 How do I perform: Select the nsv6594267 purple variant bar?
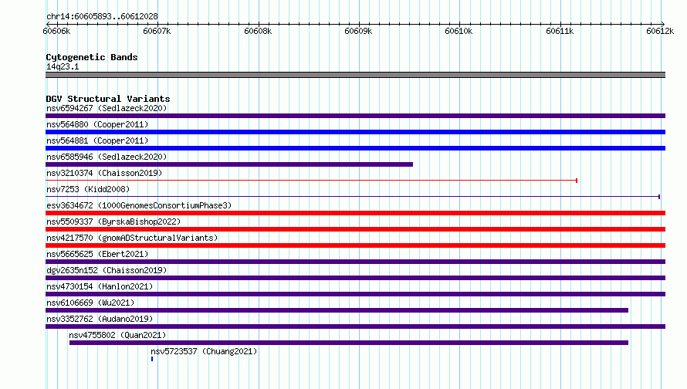click(355, 116)
